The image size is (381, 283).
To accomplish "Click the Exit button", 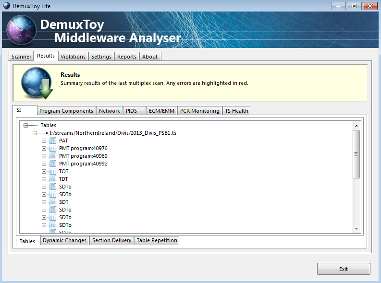I will 344,269.
